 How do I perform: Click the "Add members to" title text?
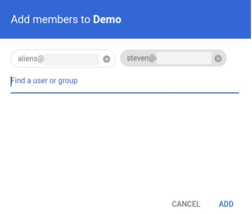(x=51, y=19)
